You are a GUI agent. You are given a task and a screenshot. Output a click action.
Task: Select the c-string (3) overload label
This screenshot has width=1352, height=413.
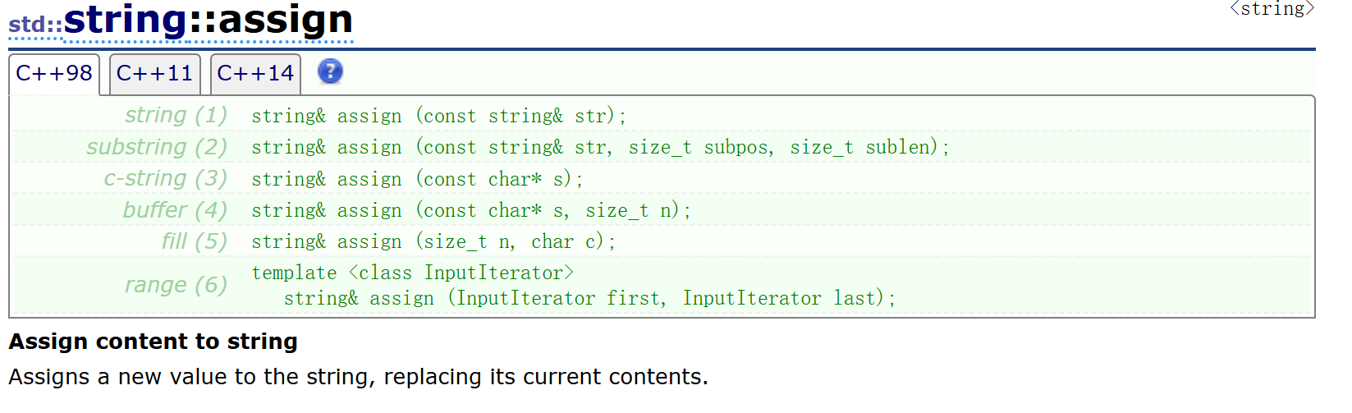[x=165, y=178]
